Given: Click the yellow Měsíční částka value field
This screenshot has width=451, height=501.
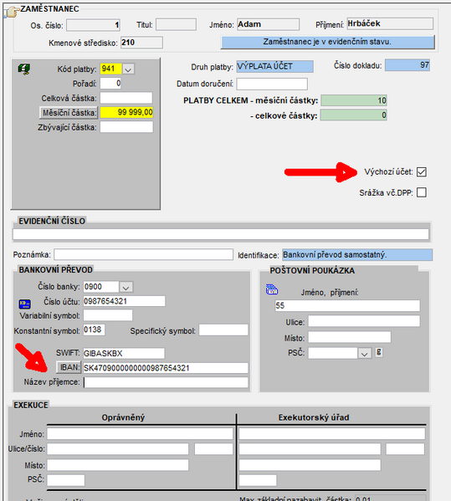Looking at the screenshot, I should tap(126, 112).
